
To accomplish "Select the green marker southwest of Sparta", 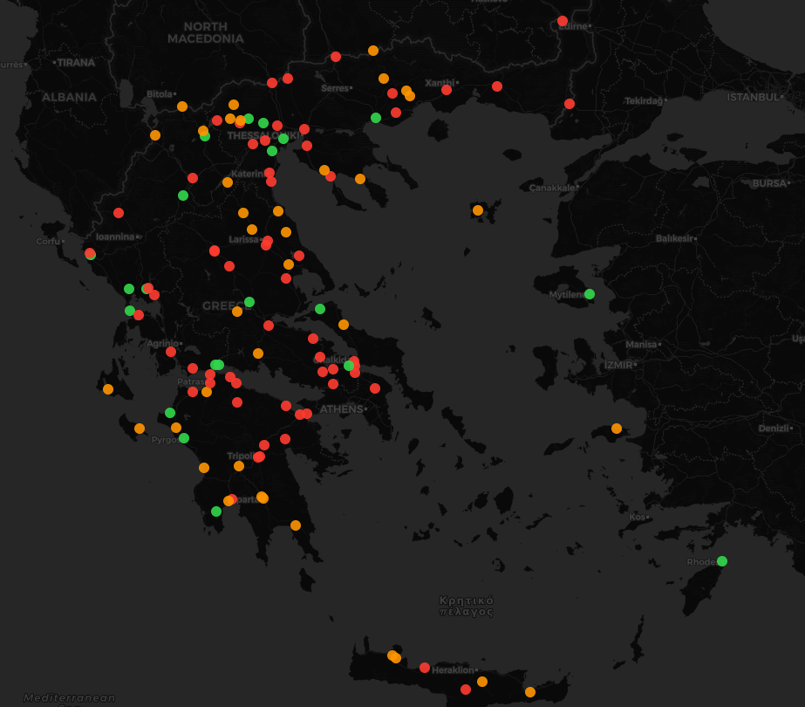I will [x=216, y=511].
